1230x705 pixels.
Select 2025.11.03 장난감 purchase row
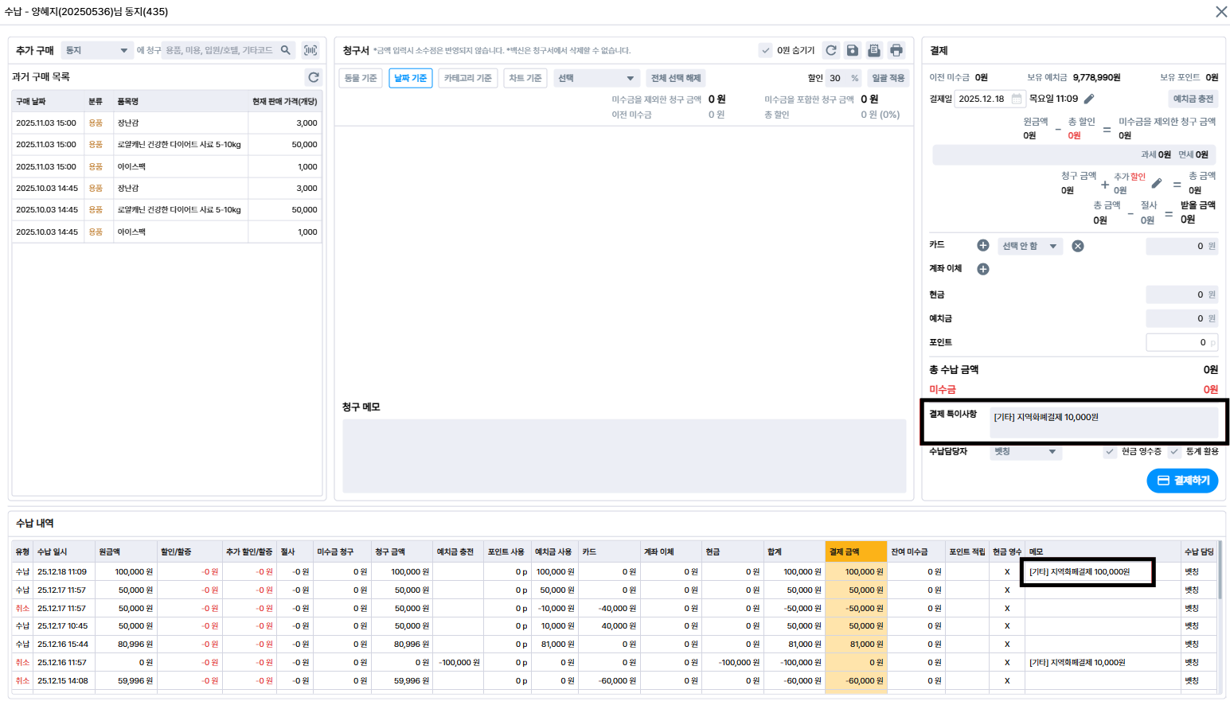[x=166, y=123]
